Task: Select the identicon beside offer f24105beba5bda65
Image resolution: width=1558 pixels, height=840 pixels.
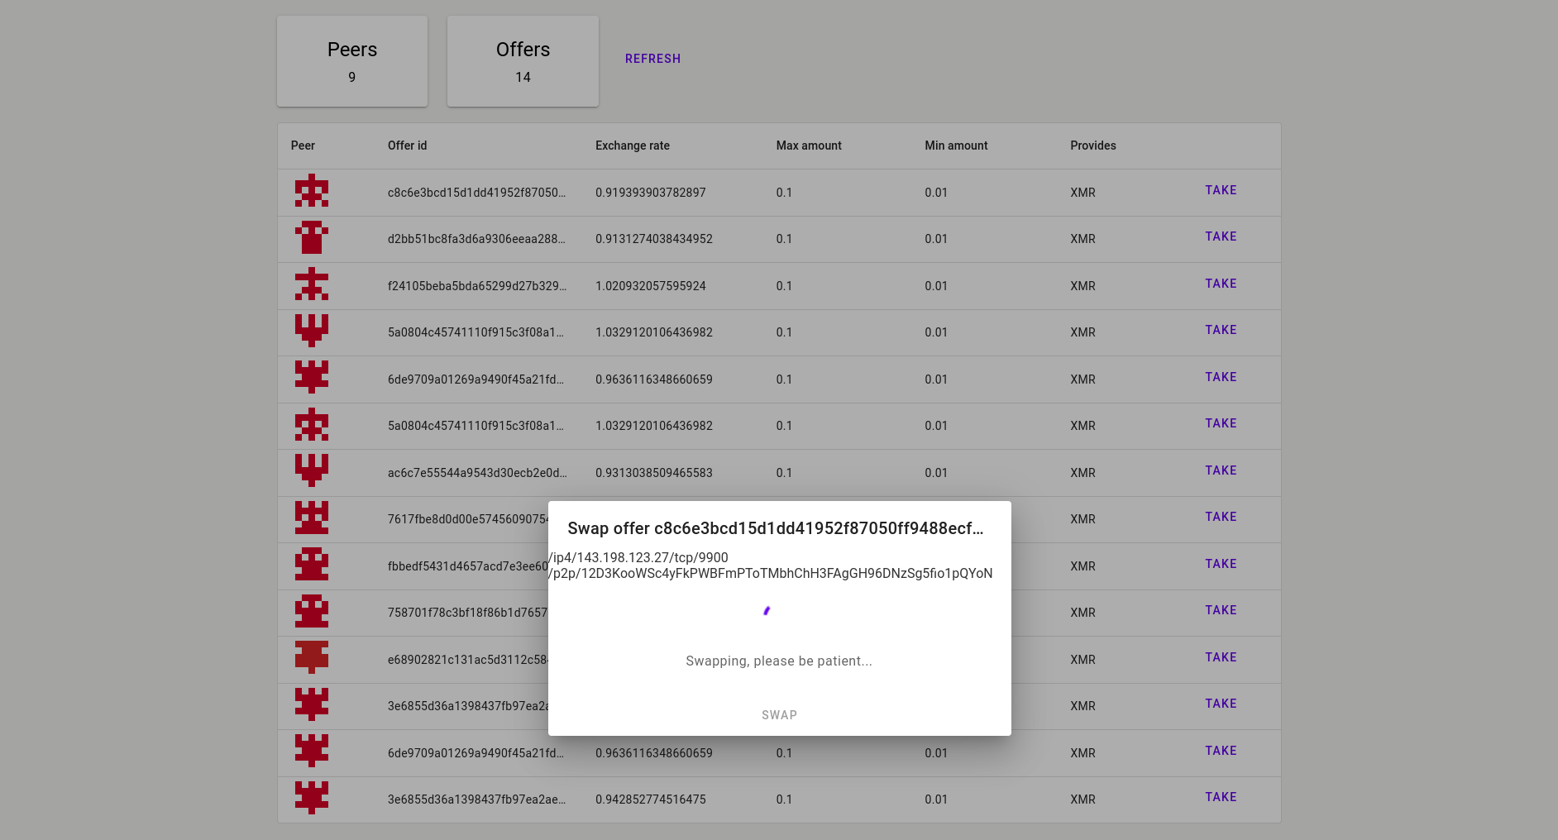Action: point(312,284)
